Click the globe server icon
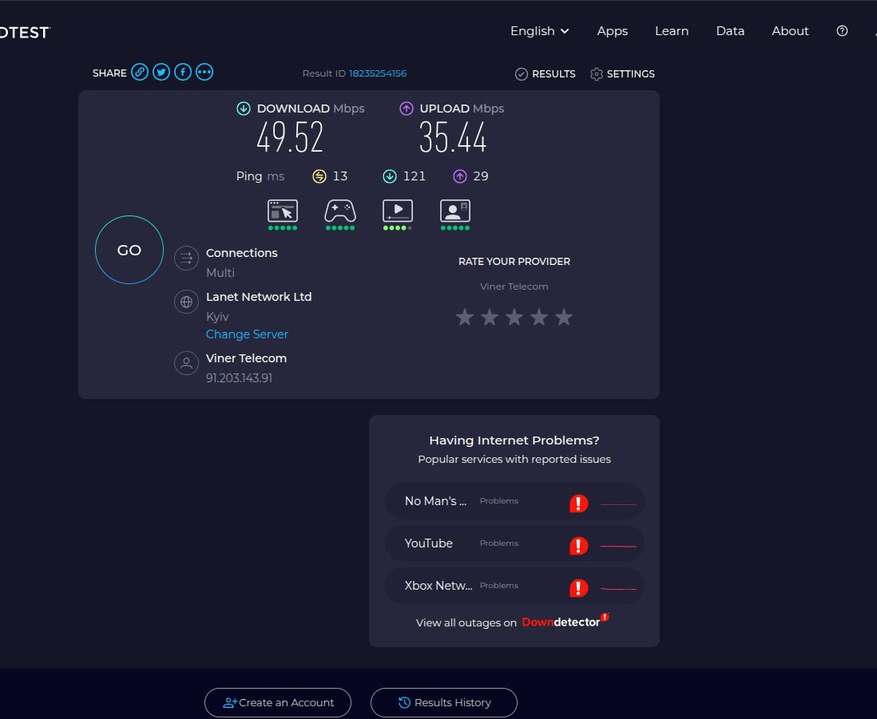Image resolution: width=877 pixels, height=719 pixels. point(186,302)
